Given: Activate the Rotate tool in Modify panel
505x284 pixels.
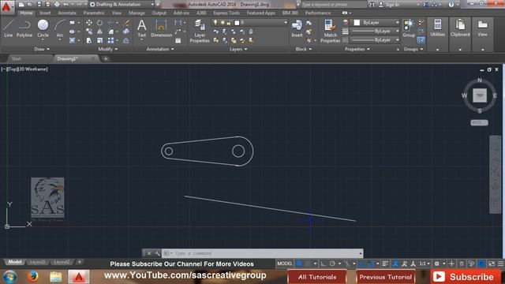Looking at the screenshot, I should pos(100,23).
